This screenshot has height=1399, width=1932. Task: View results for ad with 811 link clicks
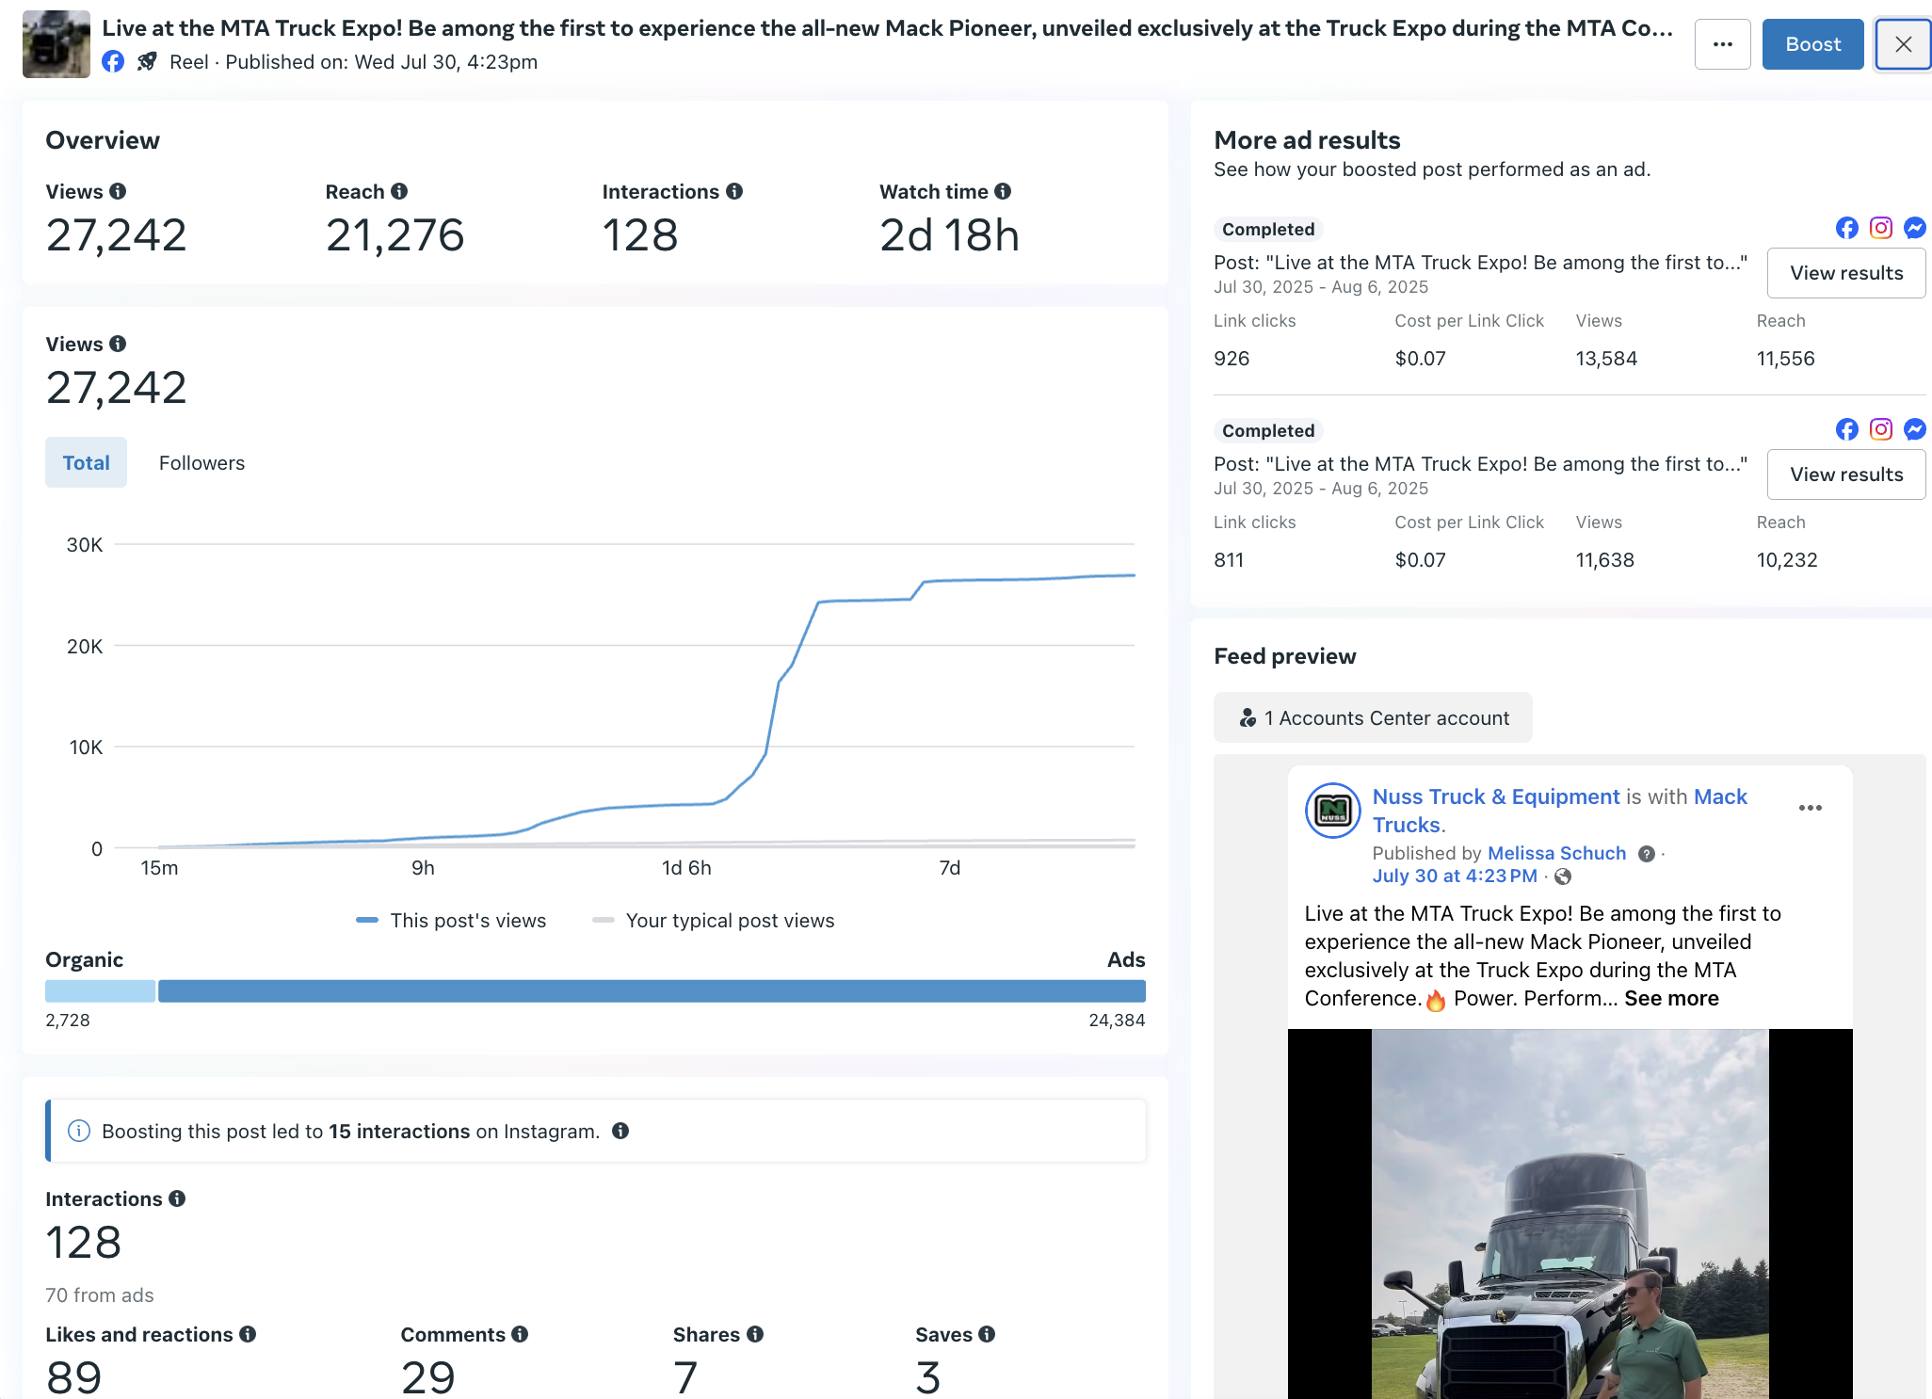point(1846,474)
